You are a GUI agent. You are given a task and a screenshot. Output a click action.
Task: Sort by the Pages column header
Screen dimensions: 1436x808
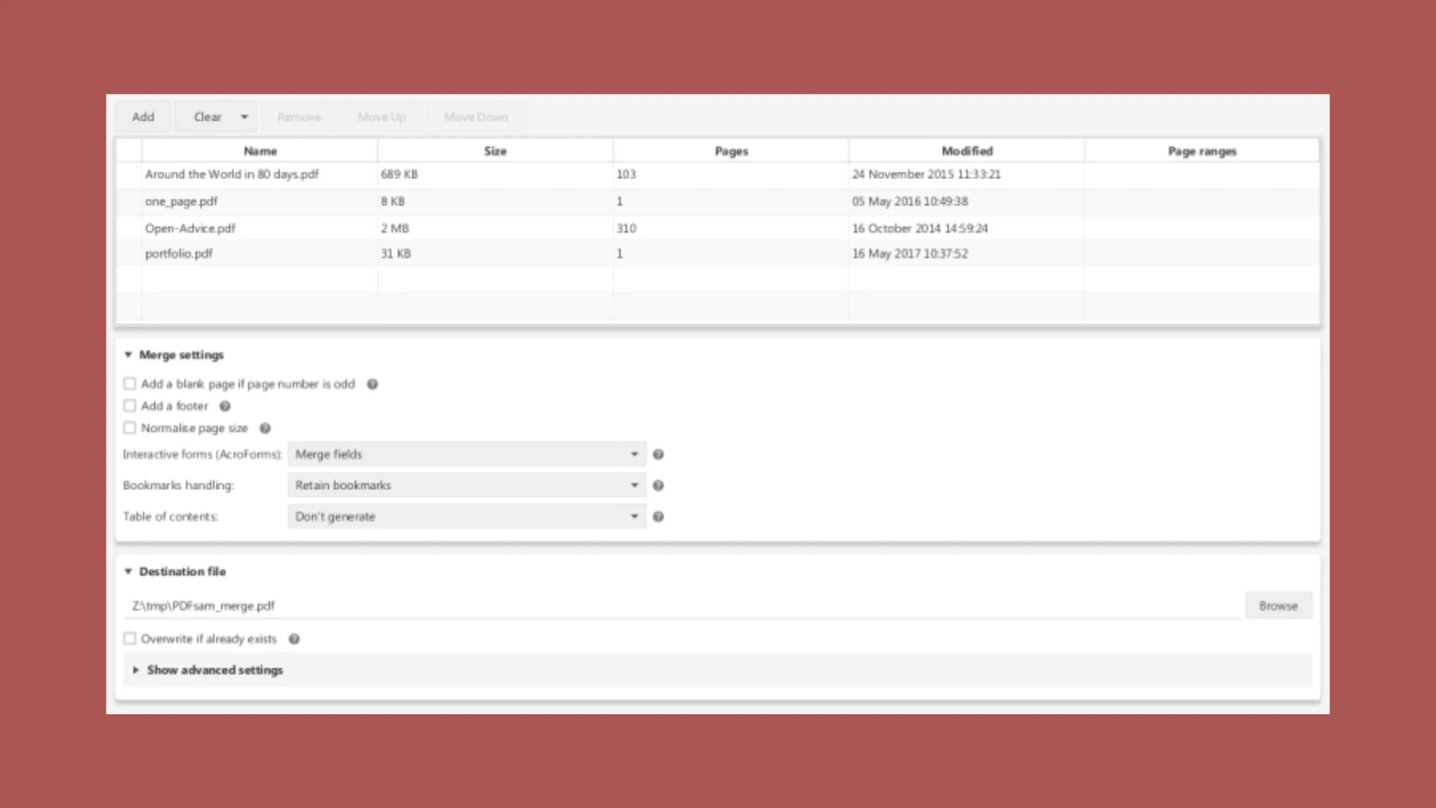tap(731, 151)
